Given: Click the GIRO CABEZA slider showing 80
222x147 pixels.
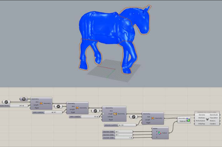Looking at the screenshot, I should click(x=84, y=117).
